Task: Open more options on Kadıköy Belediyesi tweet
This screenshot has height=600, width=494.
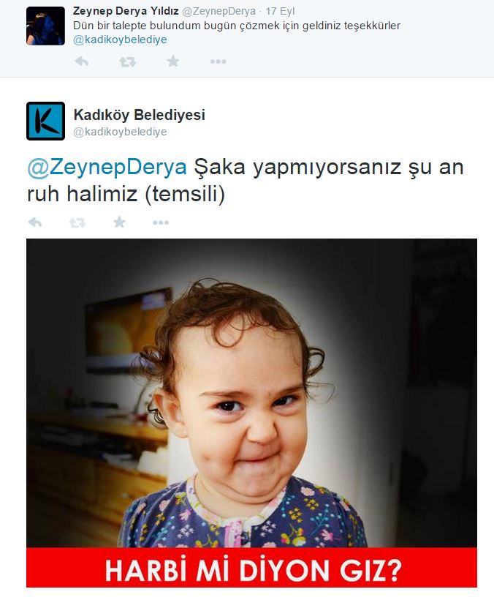Action: [x=161, y=222]
